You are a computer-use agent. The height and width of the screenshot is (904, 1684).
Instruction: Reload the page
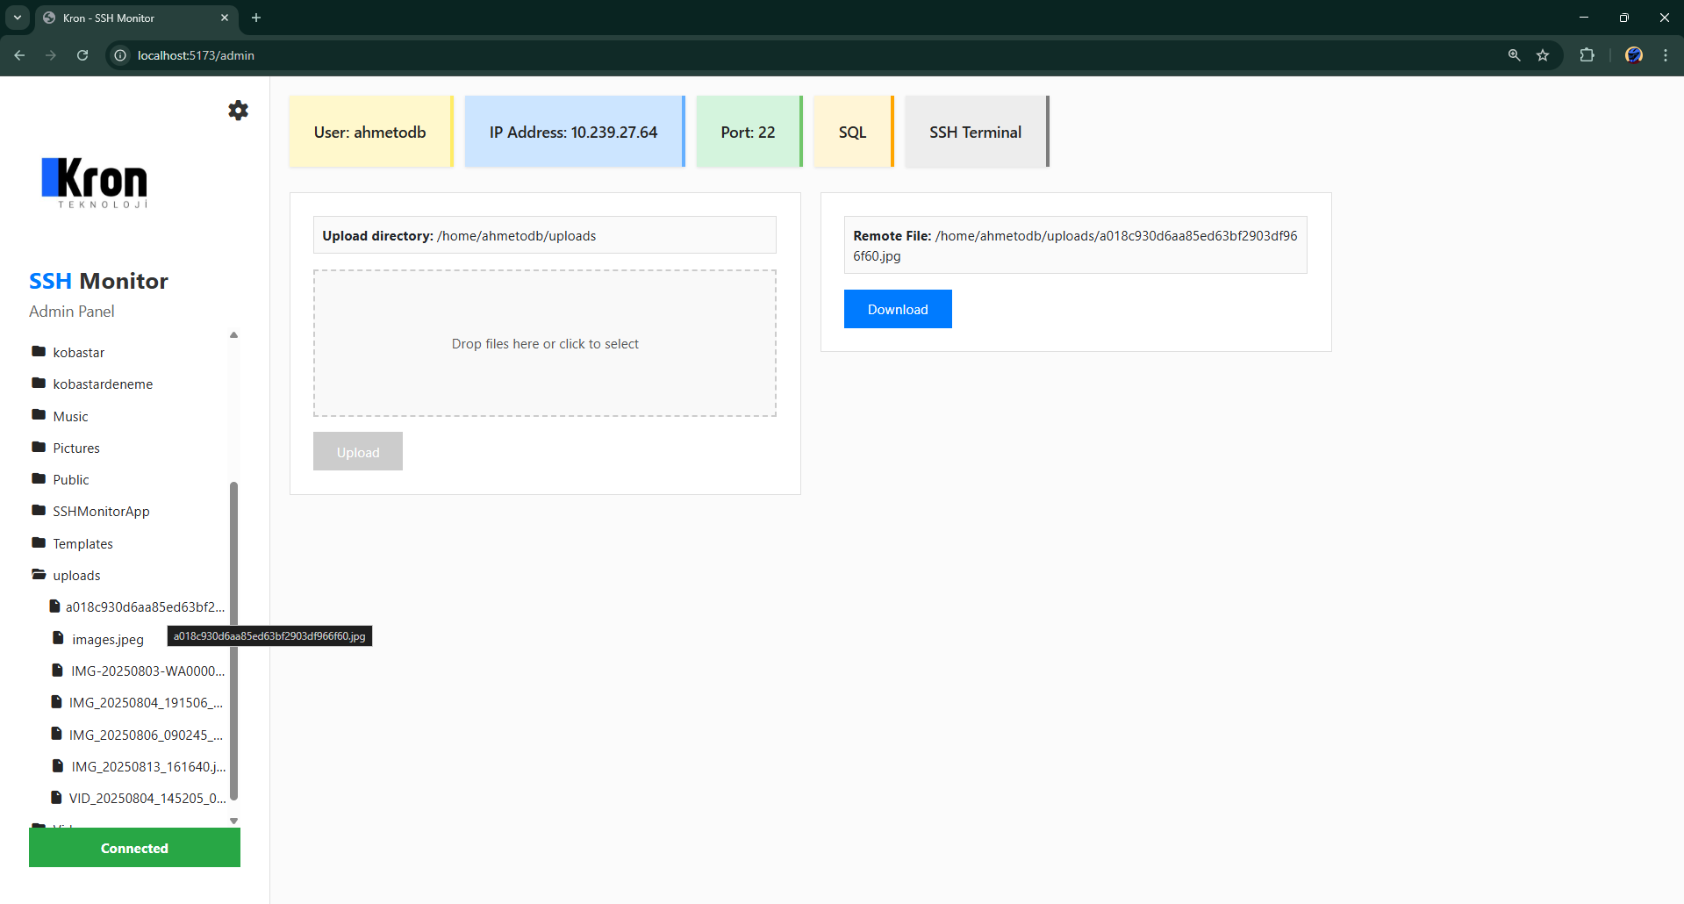click(82, 55)
